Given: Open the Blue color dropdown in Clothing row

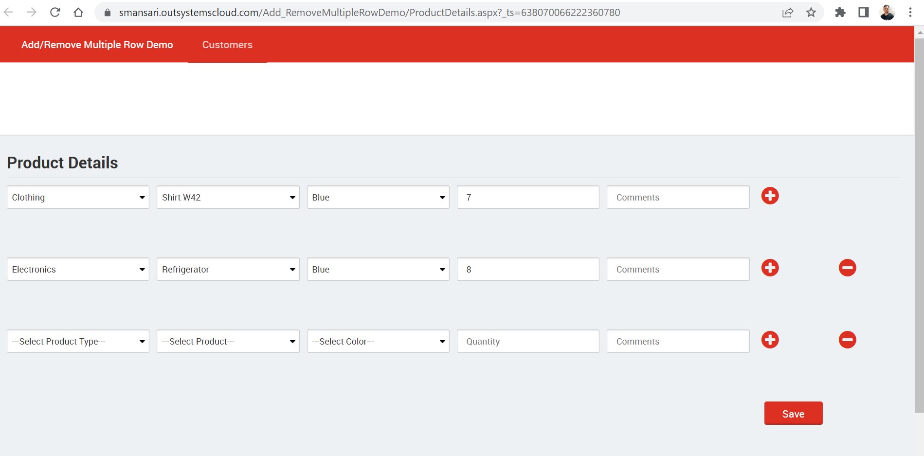Looking at the screenshot, I should click(378, 197).
